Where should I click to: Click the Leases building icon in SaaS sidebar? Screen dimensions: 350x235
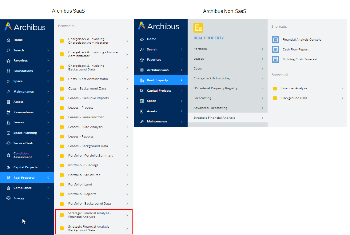click(9, 122)
